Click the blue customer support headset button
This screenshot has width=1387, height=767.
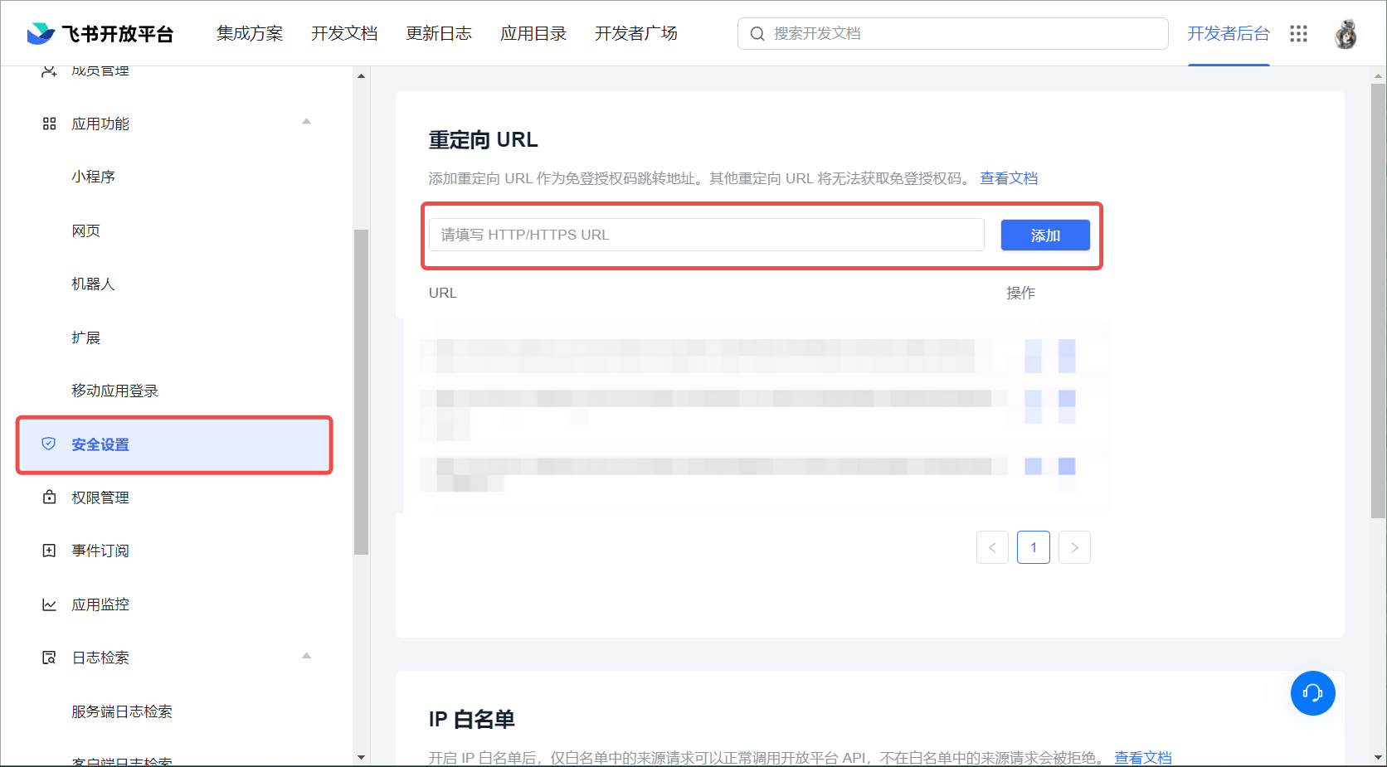point(1312,693)
